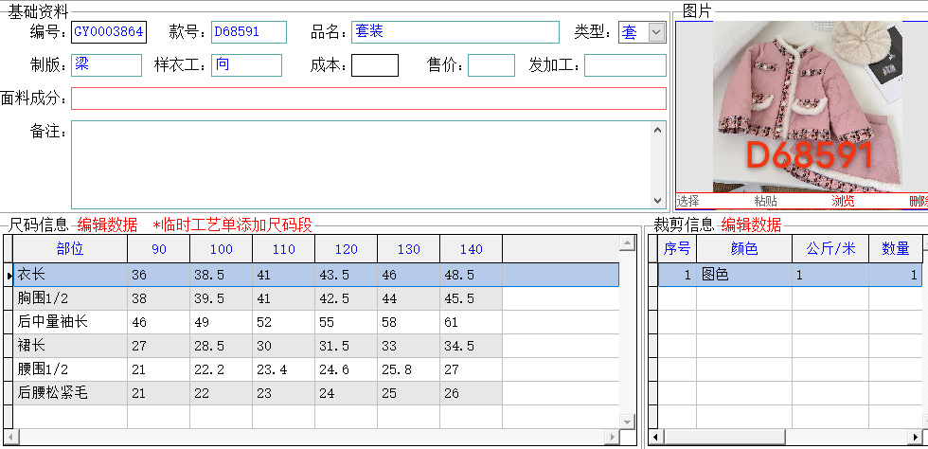The image size is (928, 449).
Task: Click the 发加工 input field
Action: 625,65
